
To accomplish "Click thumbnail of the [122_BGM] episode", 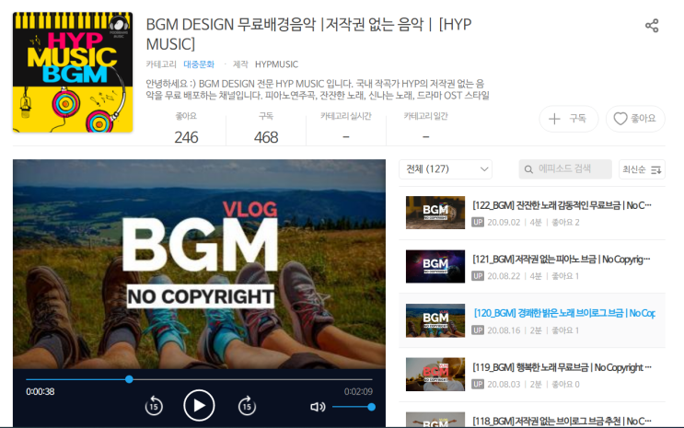I will [435, 213].
